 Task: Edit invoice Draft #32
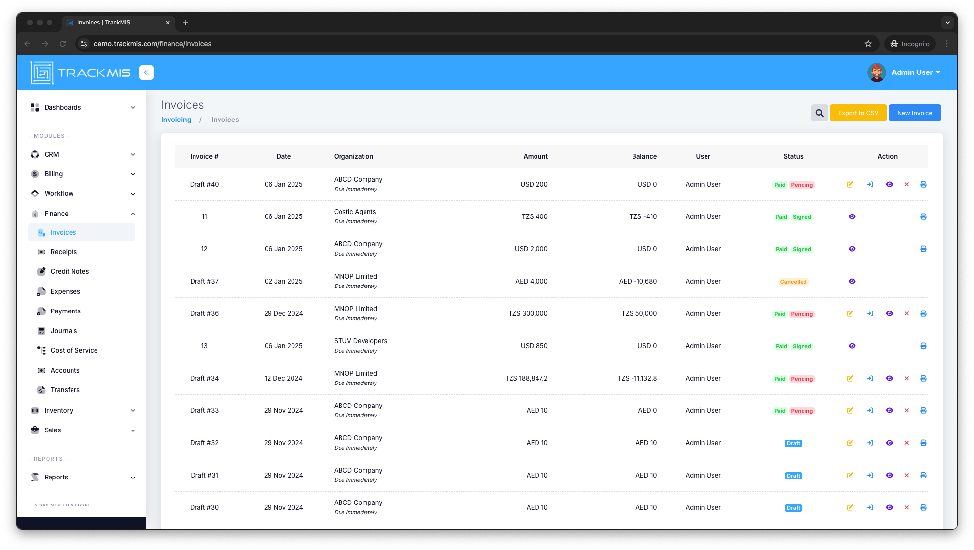[x=850, y=443]
